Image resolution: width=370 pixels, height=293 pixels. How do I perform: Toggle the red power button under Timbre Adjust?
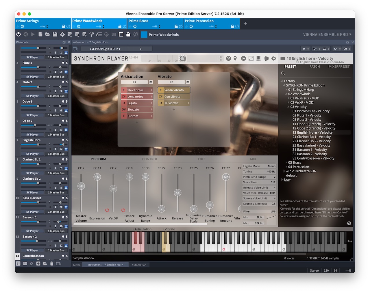[x=123, y=210]
